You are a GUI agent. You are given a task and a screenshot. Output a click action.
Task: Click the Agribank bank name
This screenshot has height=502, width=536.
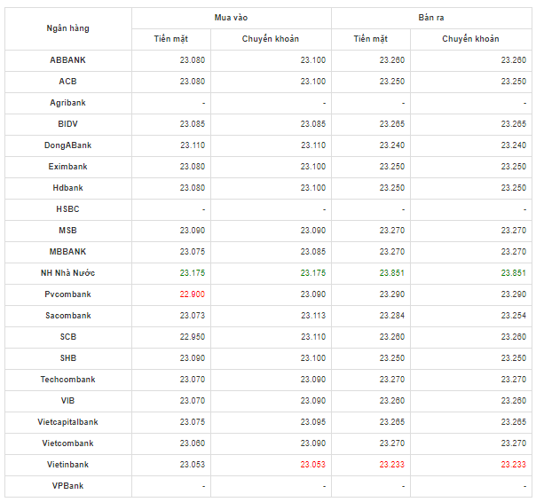[x=67, y=103]
